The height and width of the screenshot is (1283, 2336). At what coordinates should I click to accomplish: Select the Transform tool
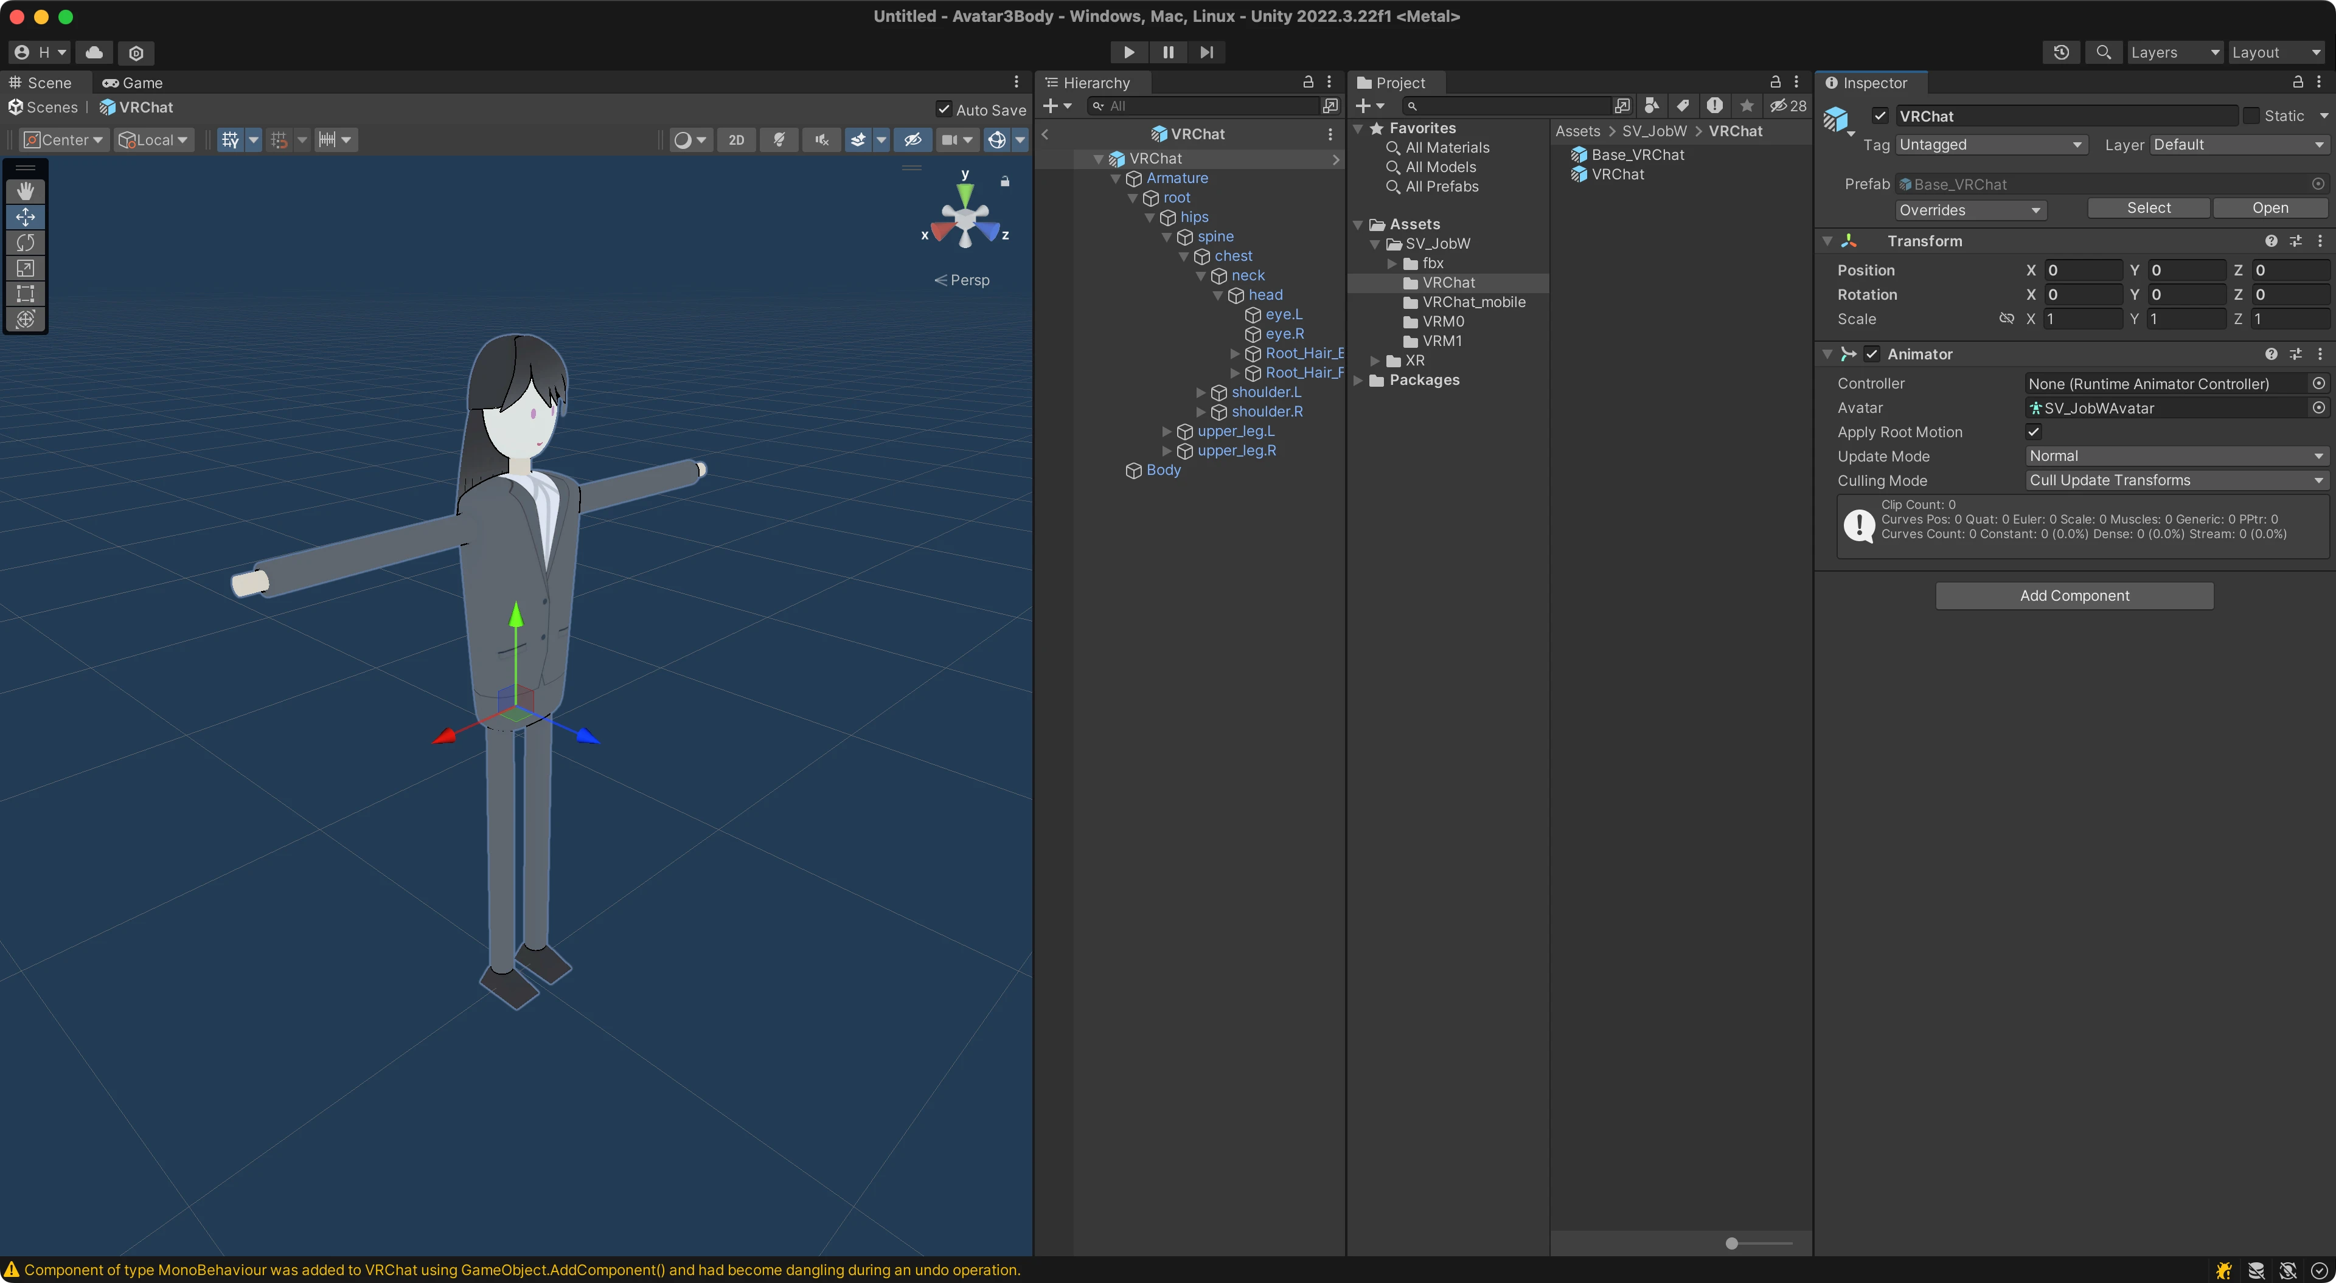26,318
